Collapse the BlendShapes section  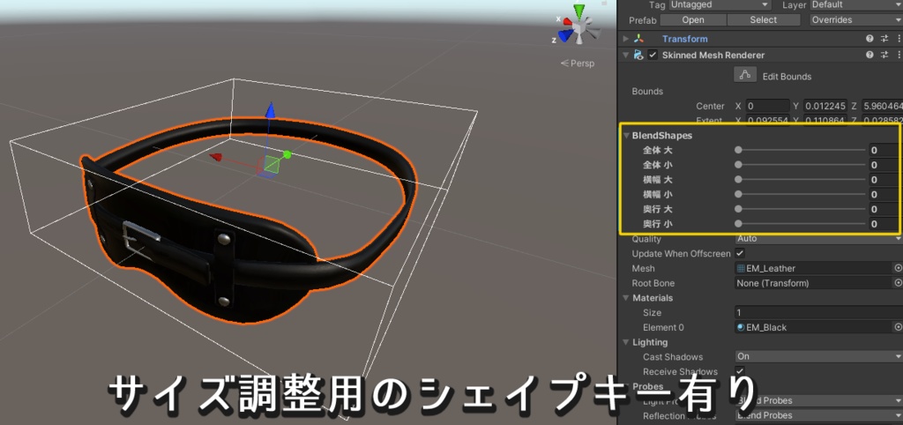627,136
